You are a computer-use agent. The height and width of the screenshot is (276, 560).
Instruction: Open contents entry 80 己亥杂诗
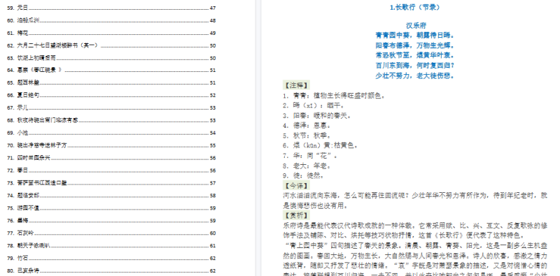click(x=111, y=270)
